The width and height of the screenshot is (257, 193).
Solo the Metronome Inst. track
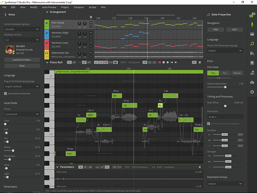pyautogui.click(x=91, y=56)
